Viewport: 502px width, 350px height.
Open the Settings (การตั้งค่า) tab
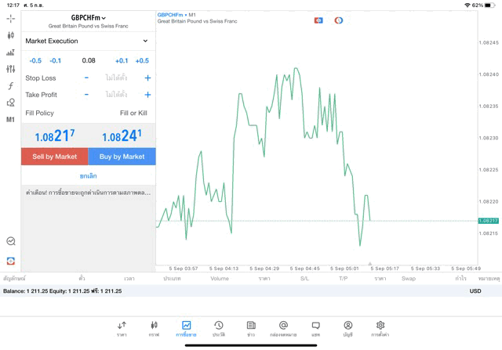pos(380,328)
